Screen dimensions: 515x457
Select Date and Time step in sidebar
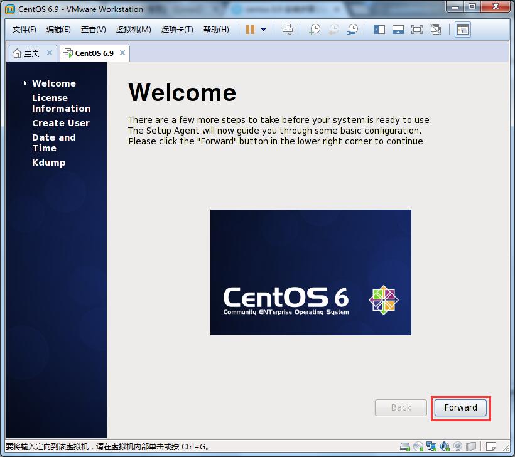pyautogui.click(x=54, y=143)
